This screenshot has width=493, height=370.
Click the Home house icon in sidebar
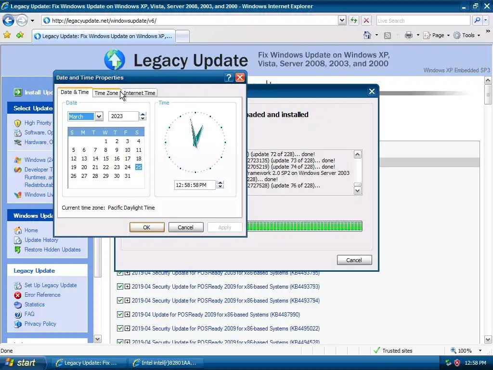(x=18, y=230)
